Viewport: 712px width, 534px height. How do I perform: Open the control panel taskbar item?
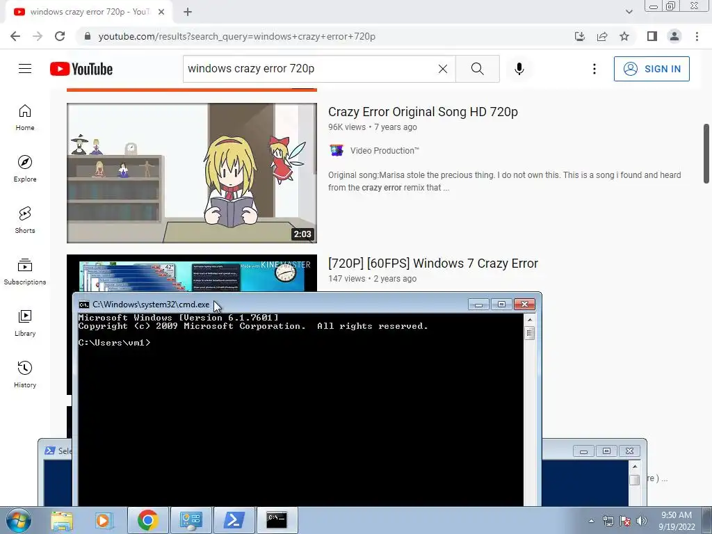point(191,520)
